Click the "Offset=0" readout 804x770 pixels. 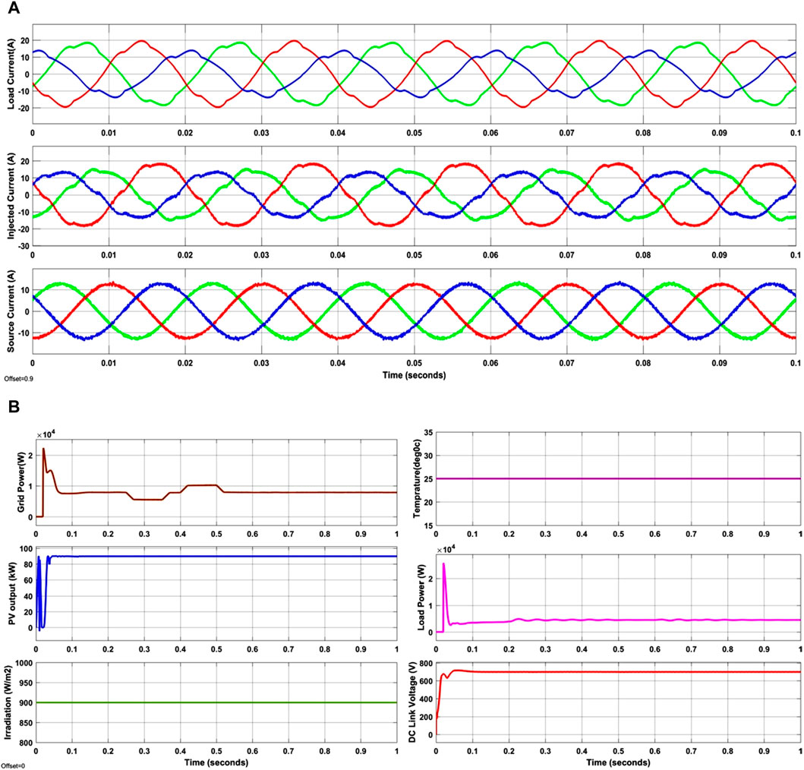(12, 766)
